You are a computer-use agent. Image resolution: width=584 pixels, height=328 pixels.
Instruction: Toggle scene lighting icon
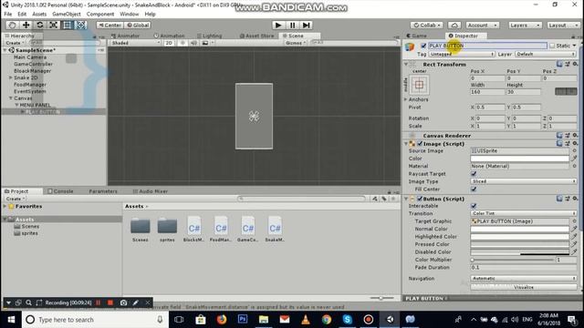tap(182, 43)
